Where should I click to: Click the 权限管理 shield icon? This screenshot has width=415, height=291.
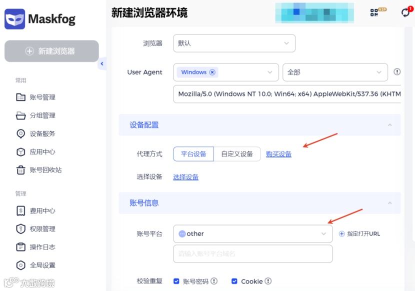pyautogui.click(x=20, y=229)
